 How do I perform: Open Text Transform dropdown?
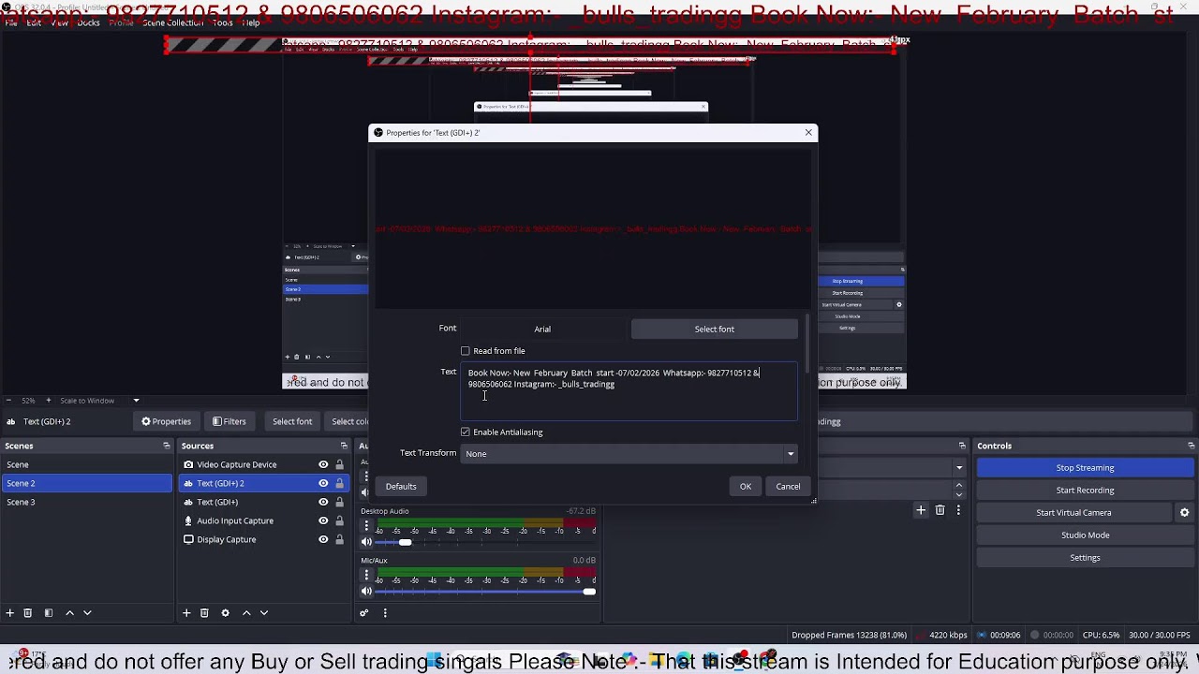pyautogui.click(x=629, y=454)
